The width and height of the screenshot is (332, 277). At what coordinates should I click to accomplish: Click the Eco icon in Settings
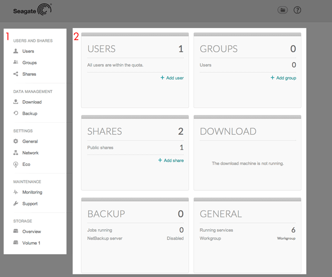click(16, 164)
